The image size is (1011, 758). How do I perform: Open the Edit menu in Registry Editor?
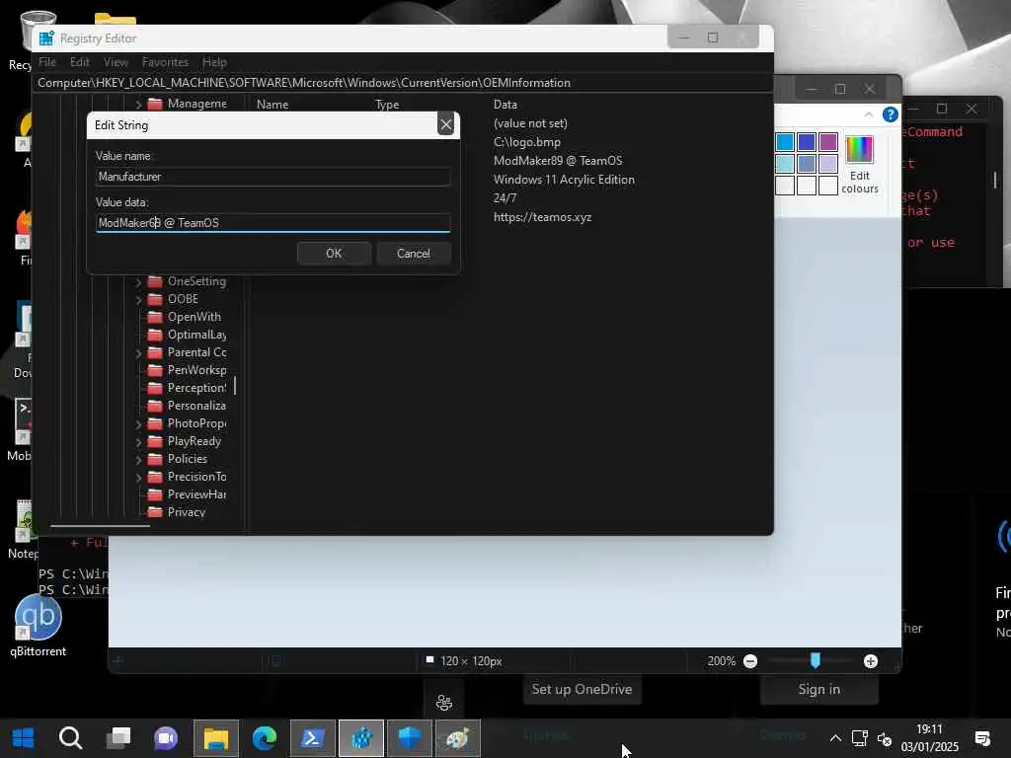[80, 62]
